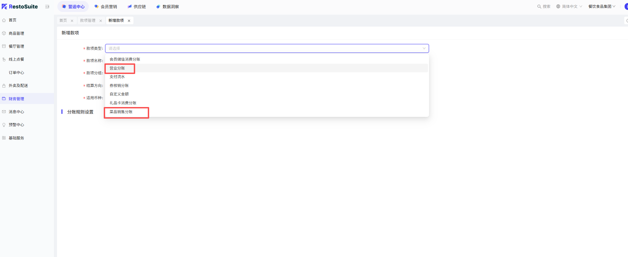Screen dimensions: 628x257
Task: Choose 会员储值消费分账 option
Action: (x=125, y=59)
